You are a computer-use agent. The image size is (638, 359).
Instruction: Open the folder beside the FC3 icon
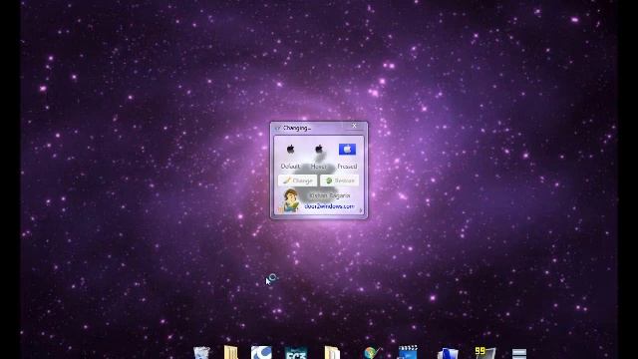[x=332, y=352]
